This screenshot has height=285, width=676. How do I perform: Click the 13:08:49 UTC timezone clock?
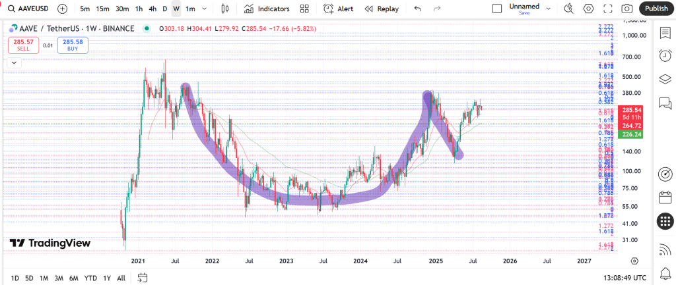point(625,278)
